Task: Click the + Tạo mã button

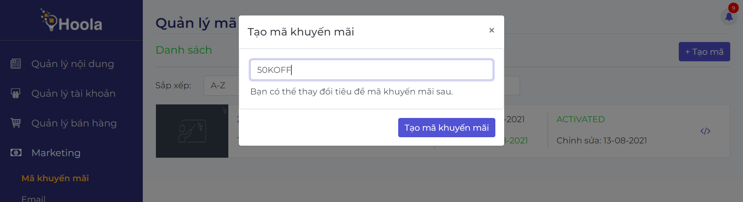Action: coord(704,52)
